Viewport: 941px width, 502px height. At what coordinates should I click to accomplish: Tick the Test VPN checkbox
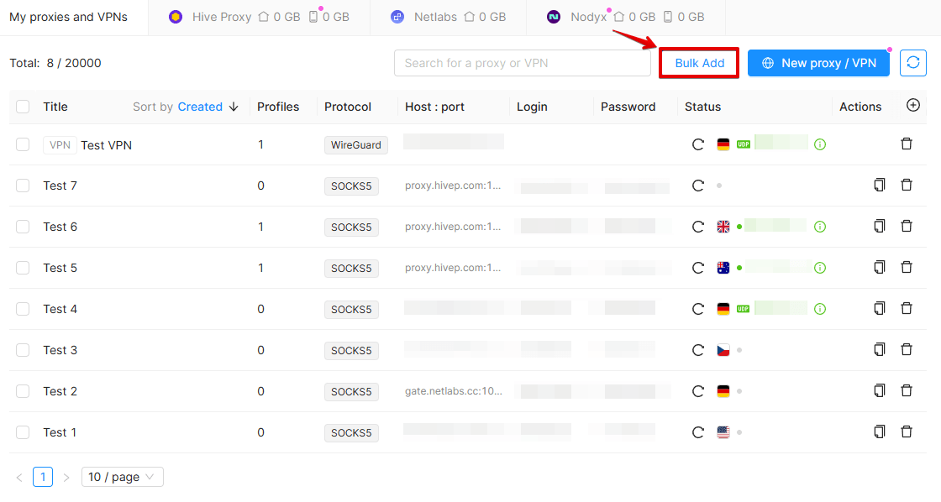(23, 144)
